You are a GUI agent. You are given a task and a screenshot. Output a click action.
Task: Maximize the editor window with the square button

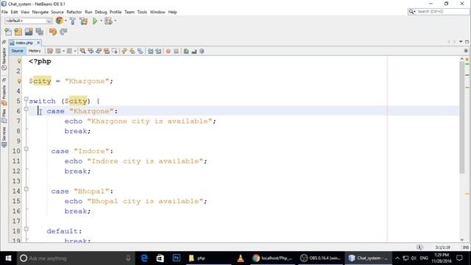tap(467, 42)
